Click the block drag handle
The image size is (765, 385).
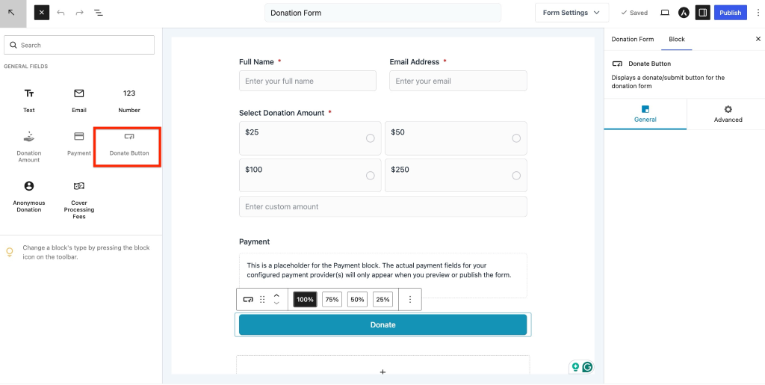pos(262,300)
